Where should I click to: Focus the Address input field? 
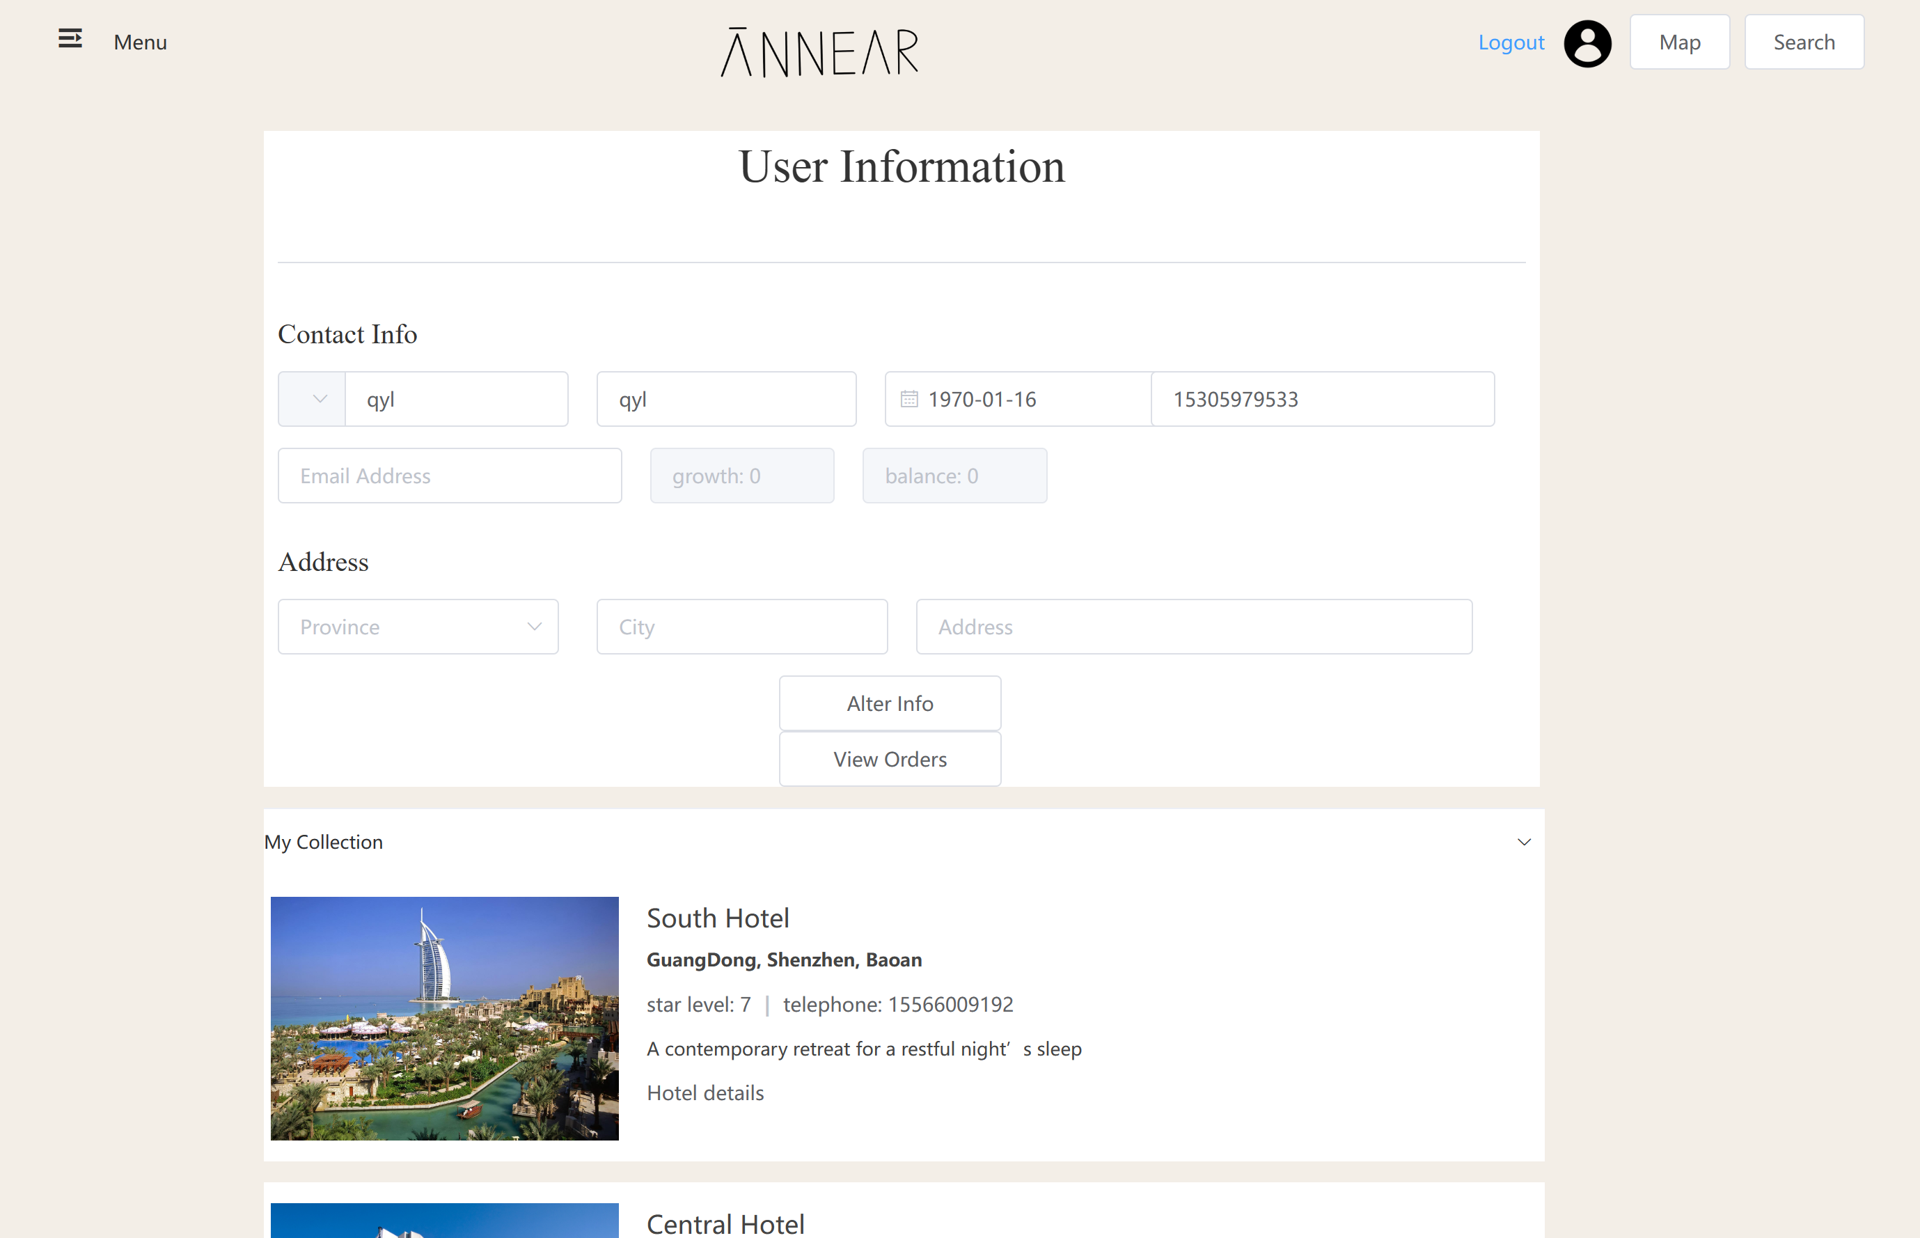[1195, 626]
